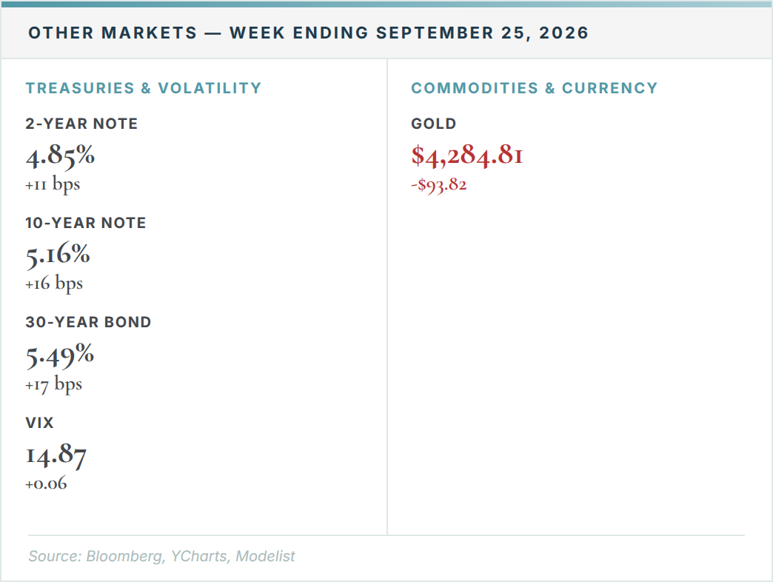Click the VIX label

[39, 422]
